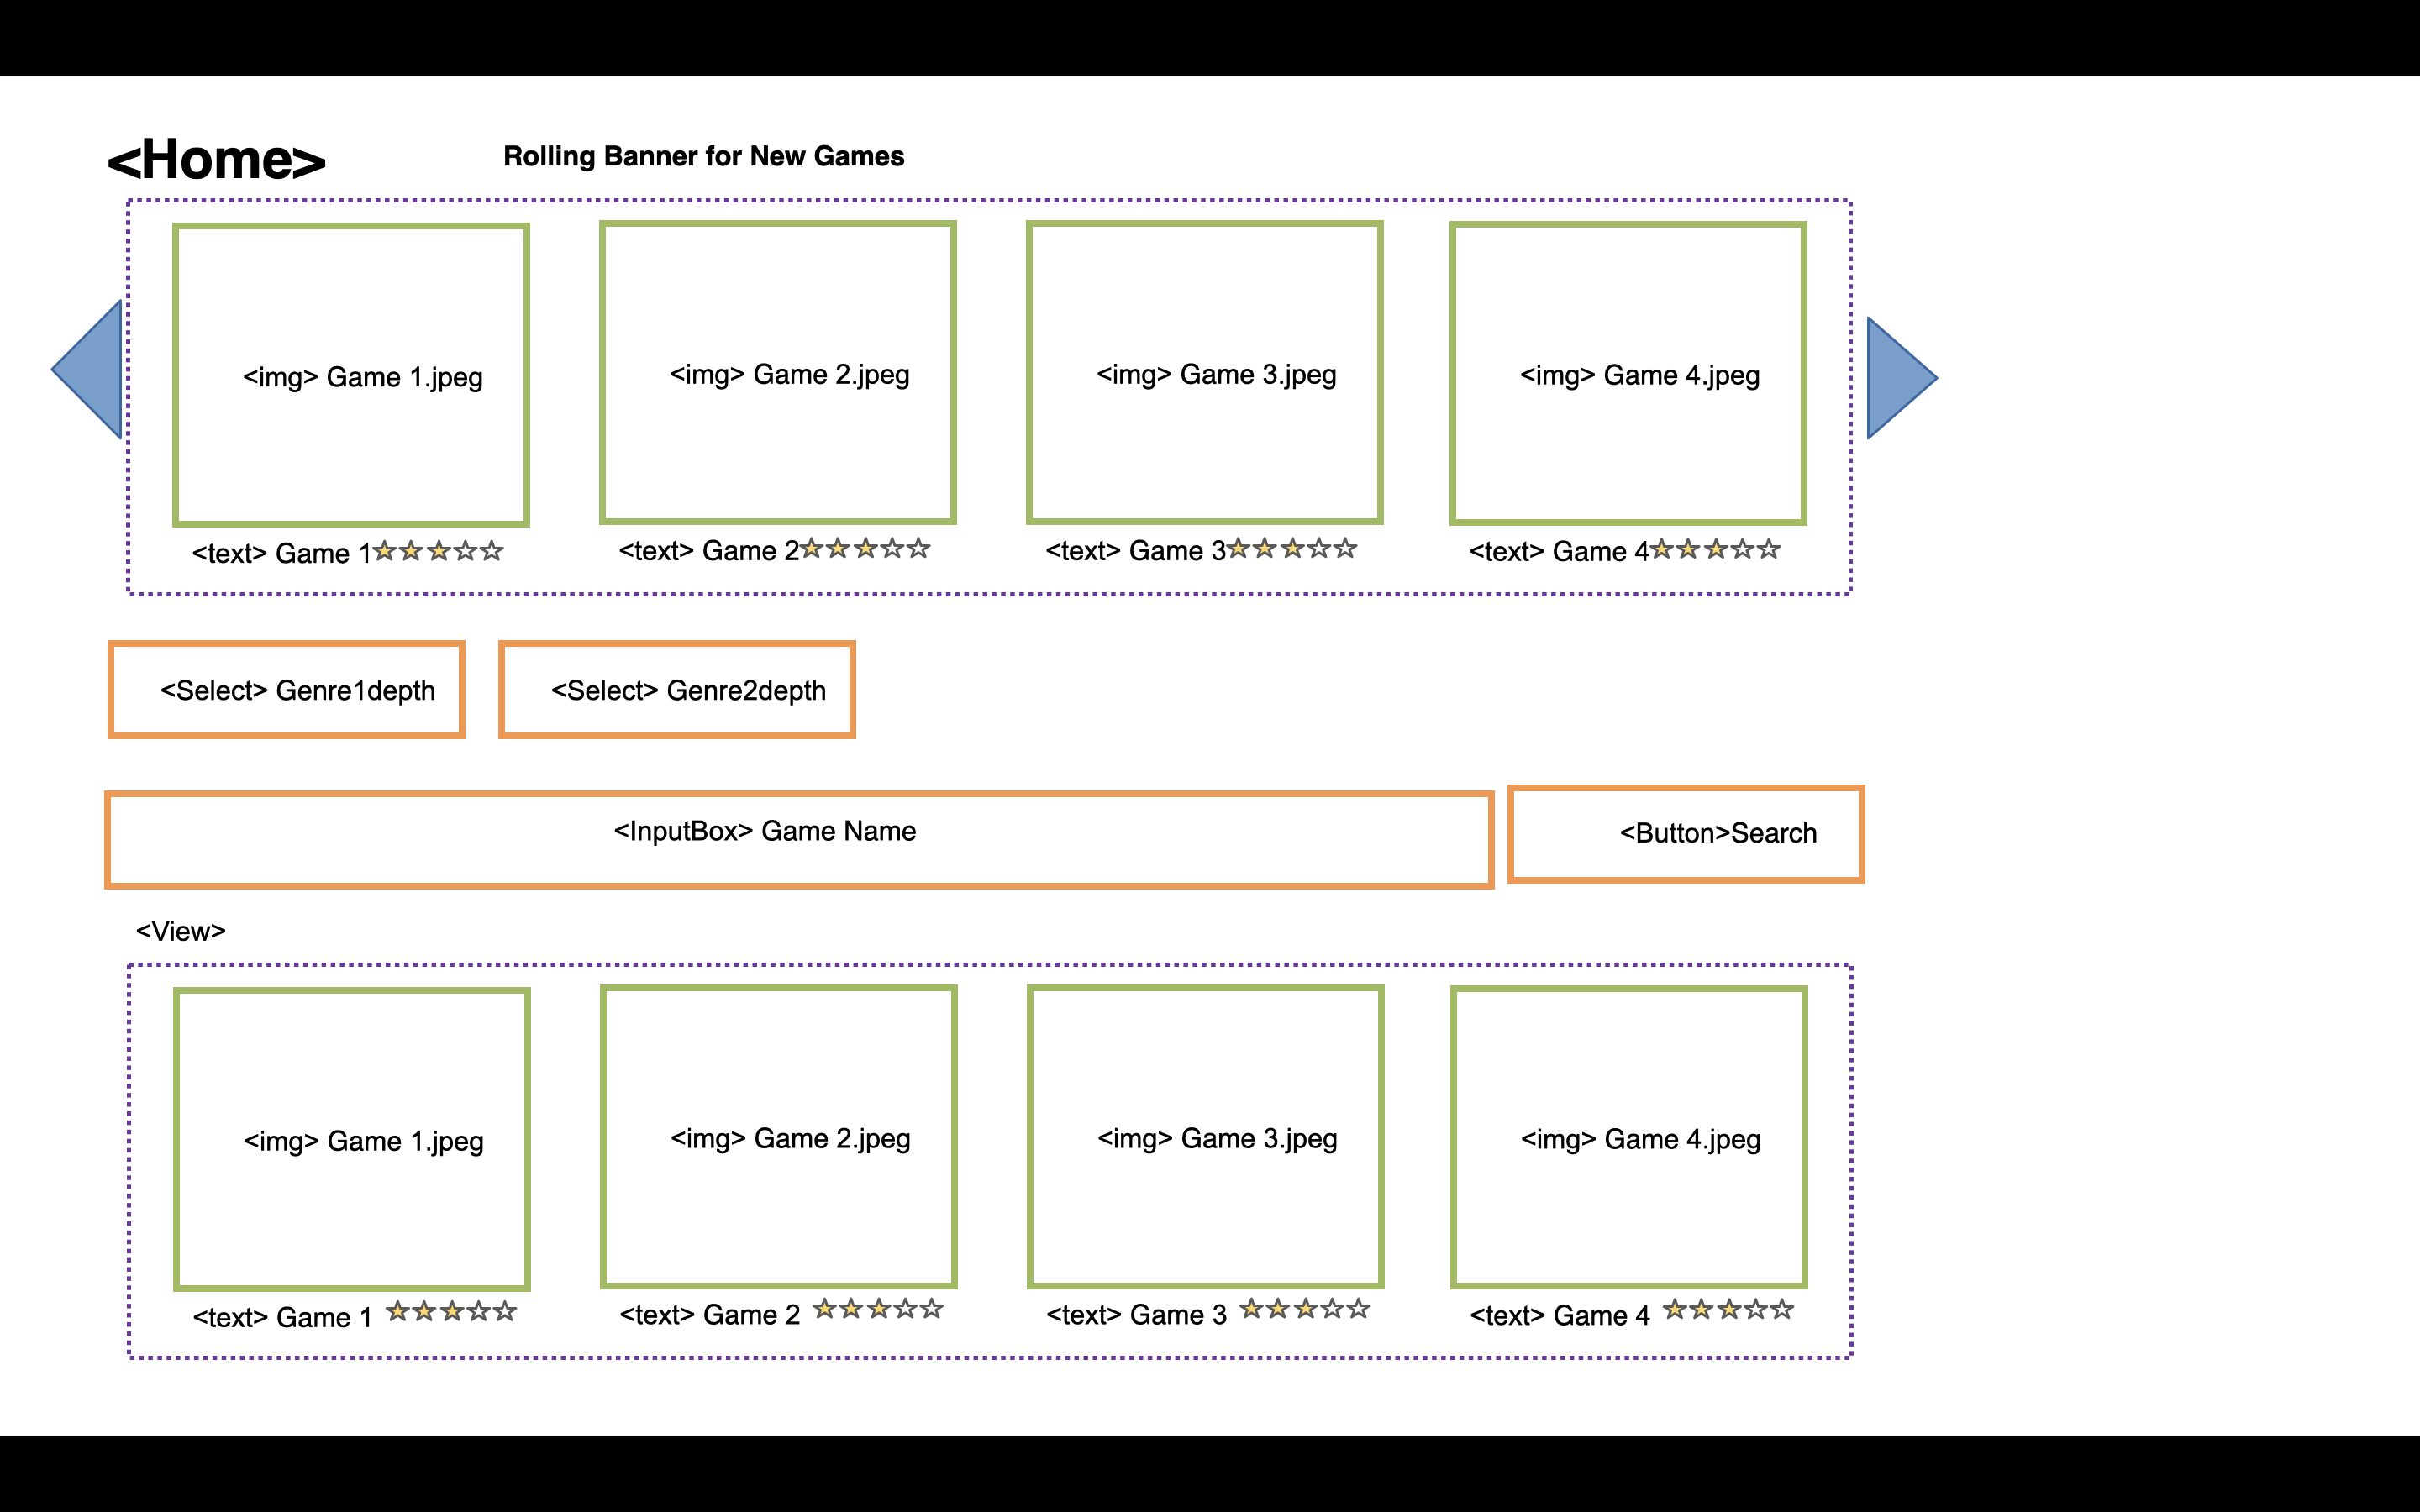Select Game 4.jpeg image in rolling banner

click(1628, 373)
